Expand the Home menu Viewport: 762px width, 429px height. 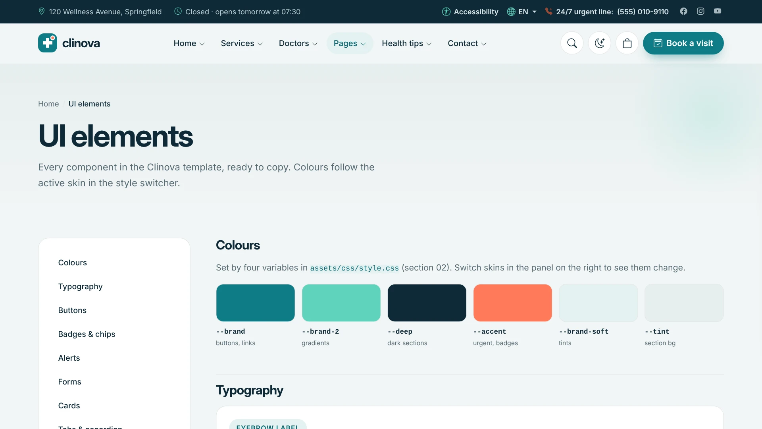[189, 43]
